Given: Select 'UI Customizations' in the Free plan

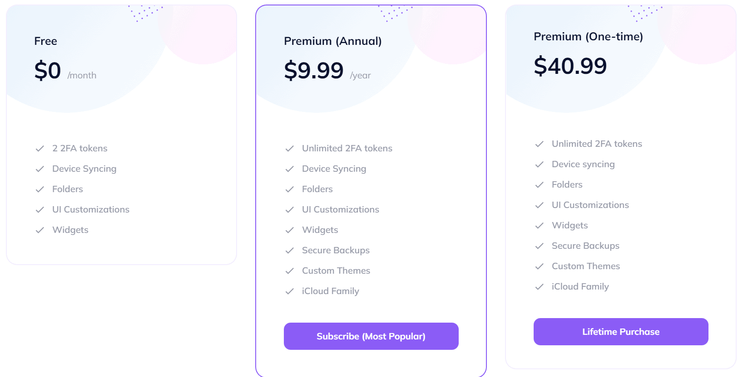Looking at the screenshot, I should point(90,209).
